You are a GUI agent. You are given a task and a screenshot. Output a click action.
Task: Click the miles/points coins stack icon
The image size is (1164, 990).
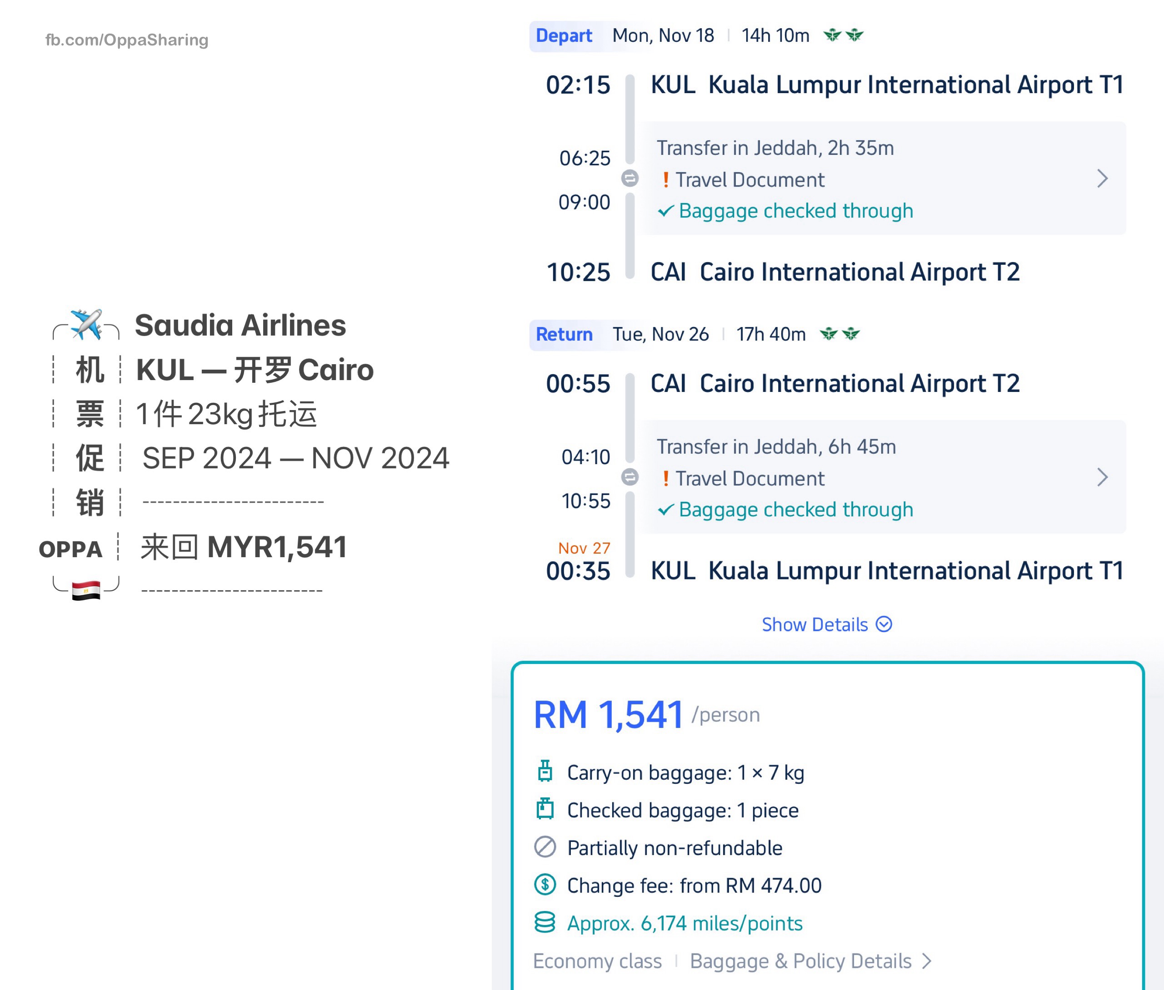(x=545, y=922)
